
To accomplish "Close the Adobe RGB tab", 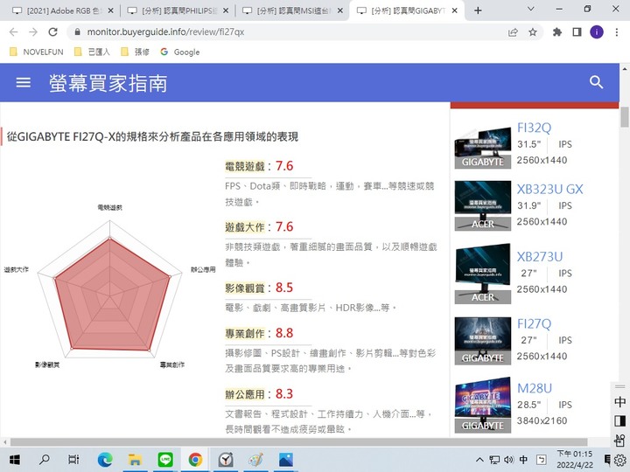I will click(111, 10).
